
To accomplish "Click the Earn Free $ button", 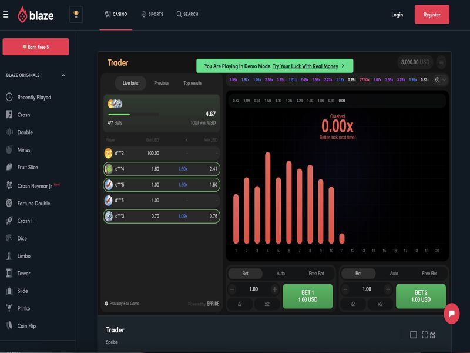I will [x=36, y=47].
